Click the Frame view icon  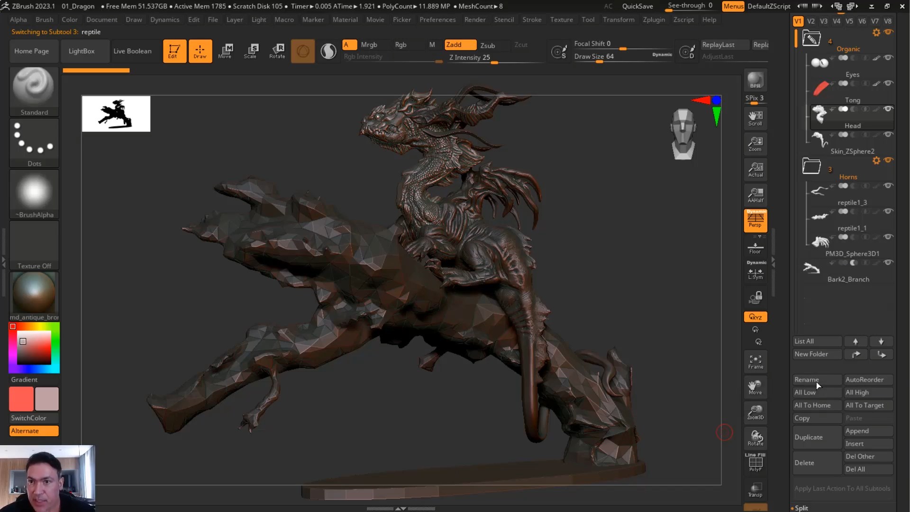click(755, 362)
